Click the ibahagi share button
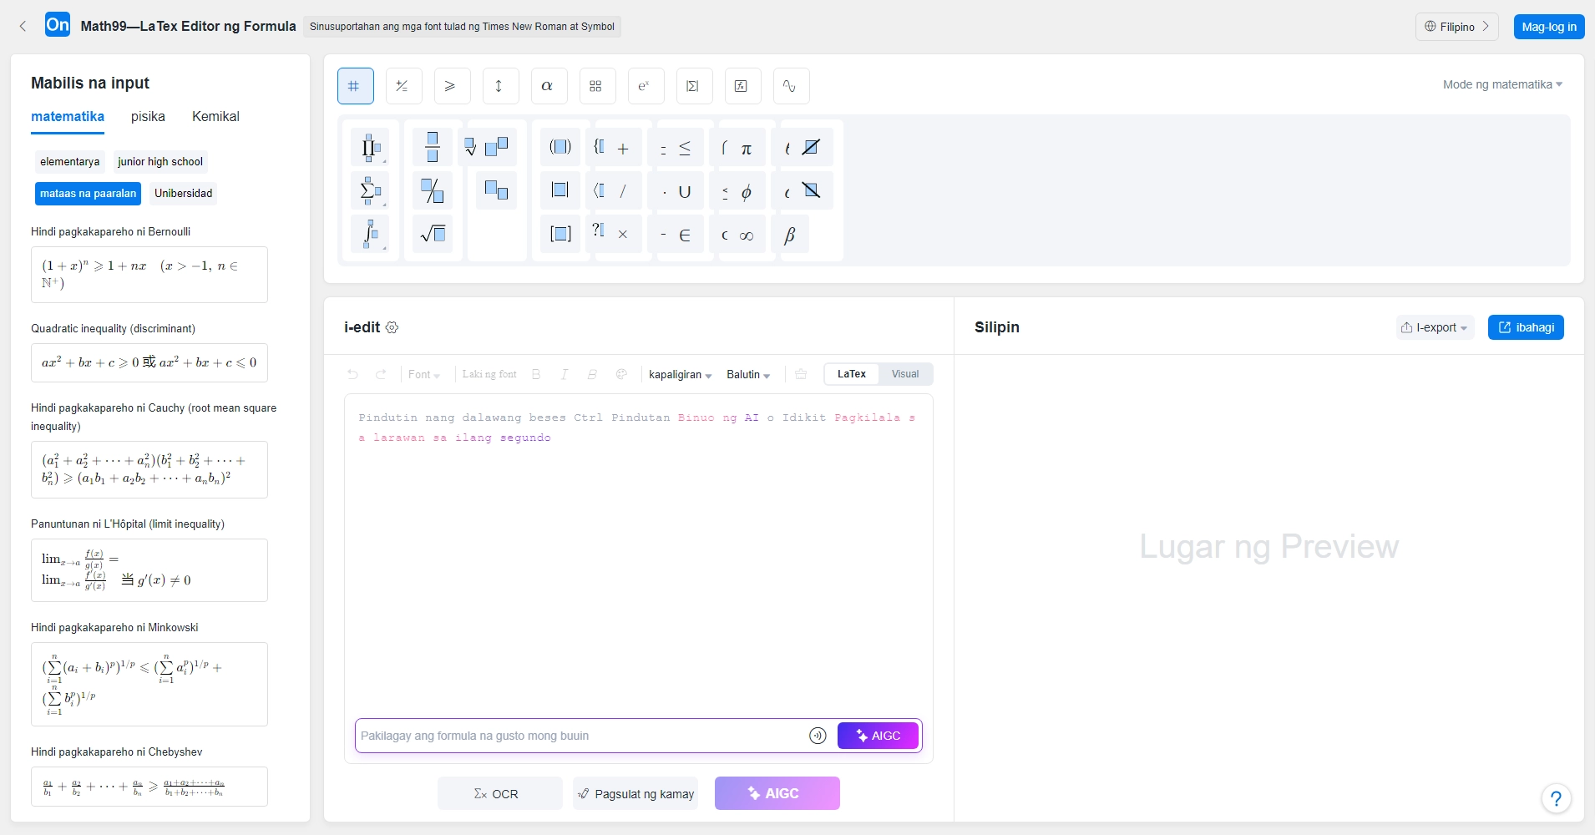Image resolution: width=1595 pixels, height=835 pixels. coord(1526,327)
